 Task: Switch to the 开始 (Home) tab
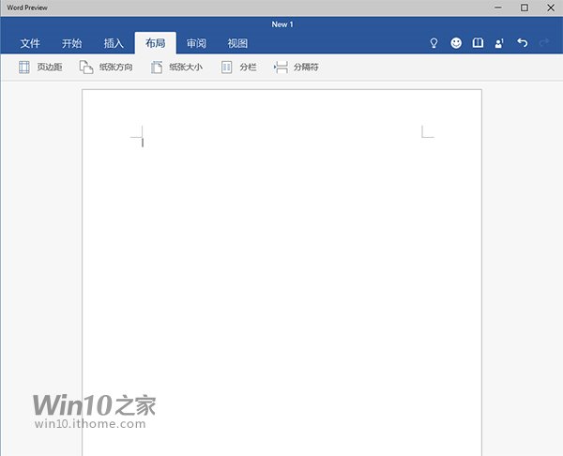pos(72,43)
